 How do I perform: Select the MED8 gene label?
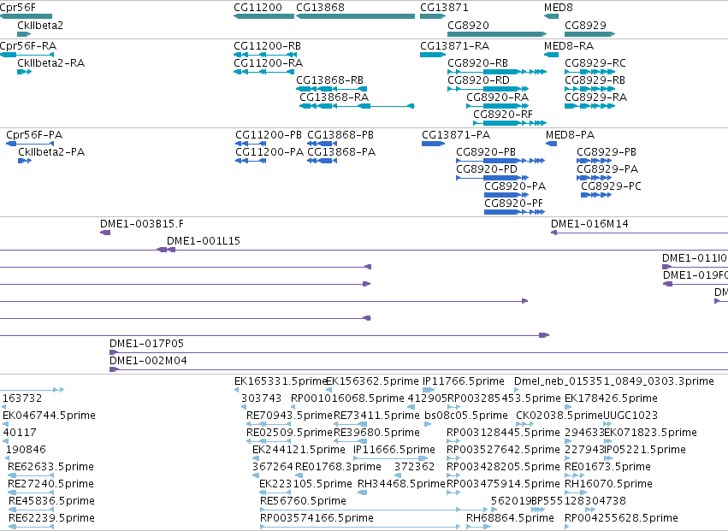(559, 8)
